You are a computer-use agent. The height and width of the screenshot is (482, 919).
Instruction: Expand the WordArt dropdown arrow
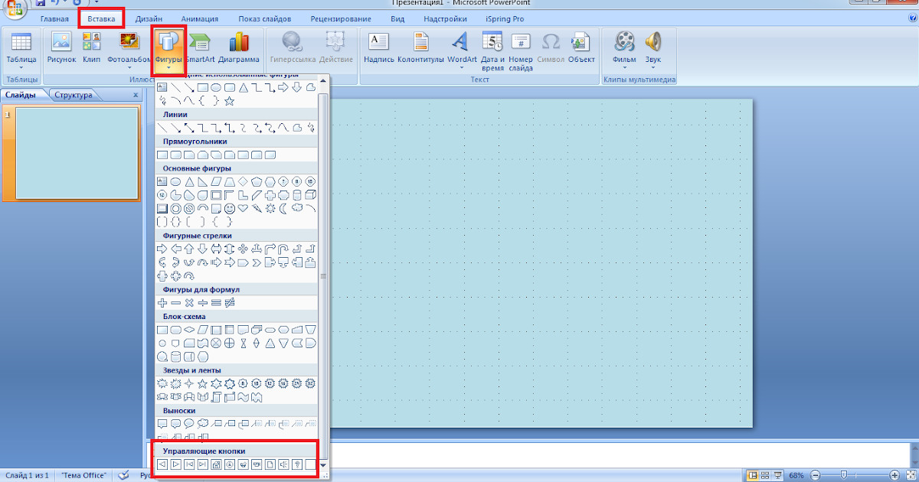coord(462,68)
